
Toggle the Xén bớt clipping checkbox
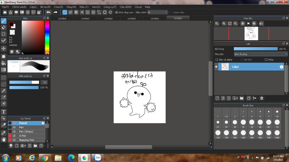(242, 60)
